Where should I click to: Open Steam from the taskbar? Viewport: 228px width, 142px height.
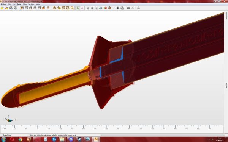coord(79,139)
